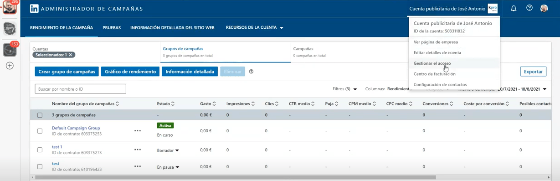
Task: Open the Rendimiento de la campaña tab
Action: [x=62, y=28]
